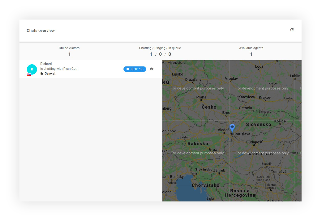Click the chat bubble icon in the timer badge
321x221 pixels.
coord(127,69)
